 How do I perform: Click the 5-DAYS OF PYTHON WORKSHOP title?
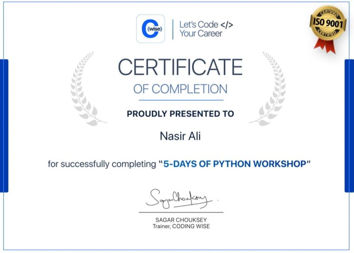[235, 164]
